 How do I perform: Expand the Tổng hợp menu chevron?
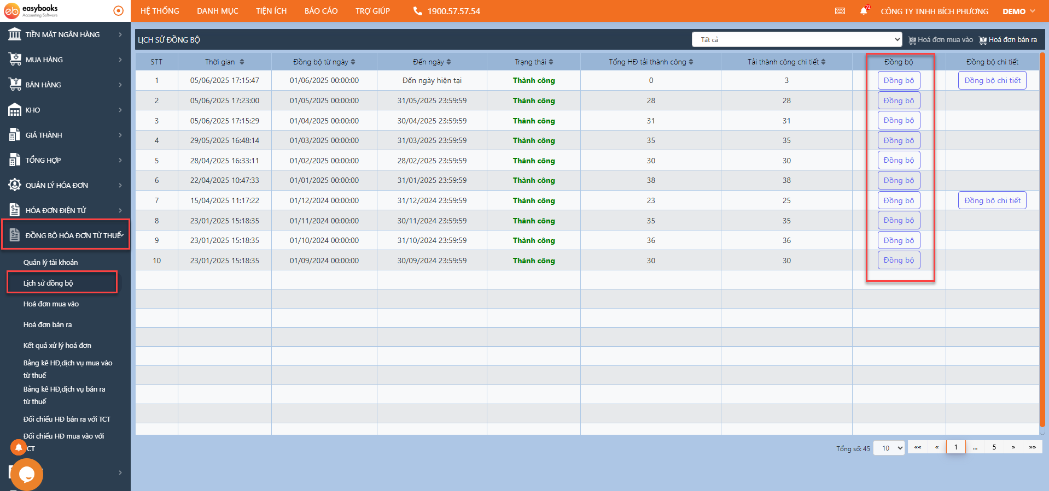(x=120, y=160)
